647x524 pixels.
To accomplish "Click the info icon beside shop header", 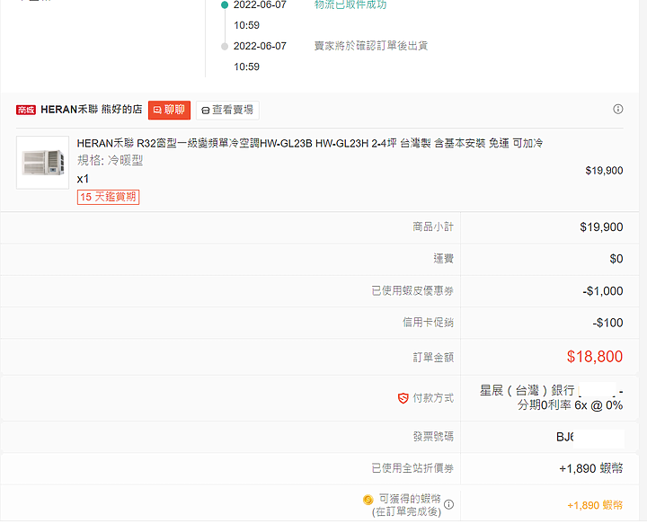I will click(x=617, y=110).
